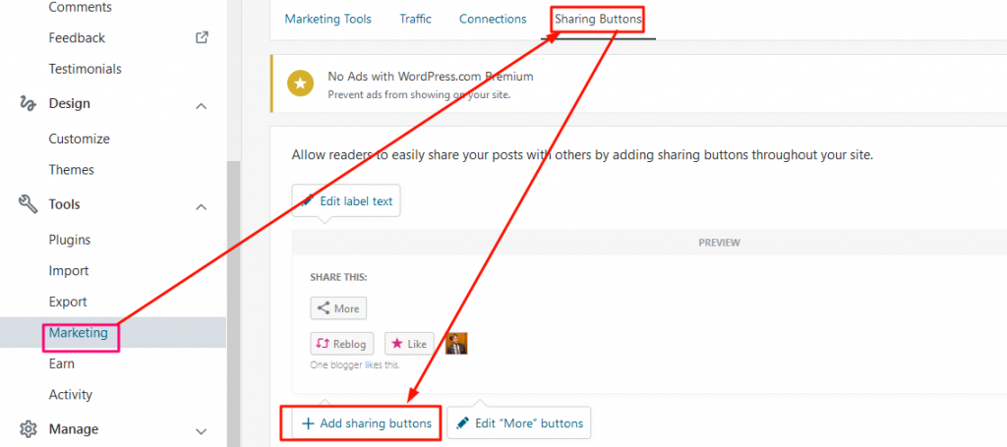This screenshot has width=1007, height=447.
Task: Click Edit "More" buttons
Action: pos(519,423)
